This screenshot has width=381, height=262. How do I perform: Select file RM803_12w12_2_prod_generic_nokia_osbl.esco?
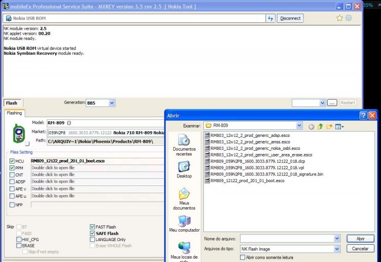(x=252, y=148)
